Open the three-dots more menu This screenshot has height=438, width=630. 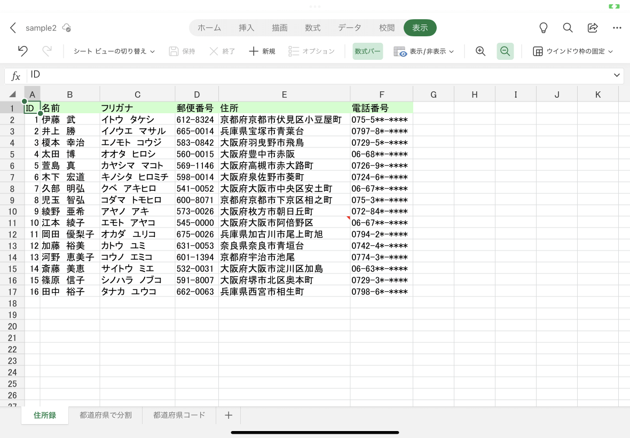[617, 28]
